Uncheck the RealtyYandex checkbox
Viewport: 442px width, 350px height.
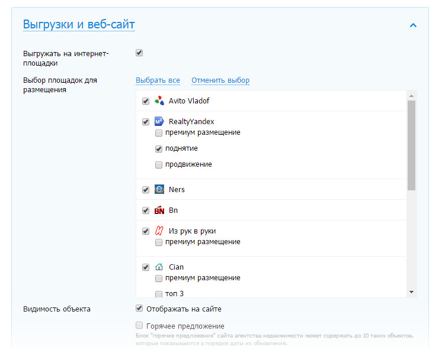tap(146, 122)
